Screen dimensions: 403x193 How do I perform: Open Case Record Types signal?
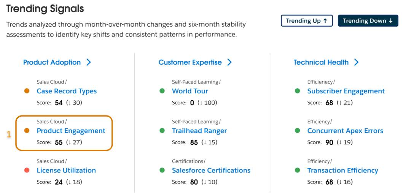pyautogui.click(x=67, y=91)
